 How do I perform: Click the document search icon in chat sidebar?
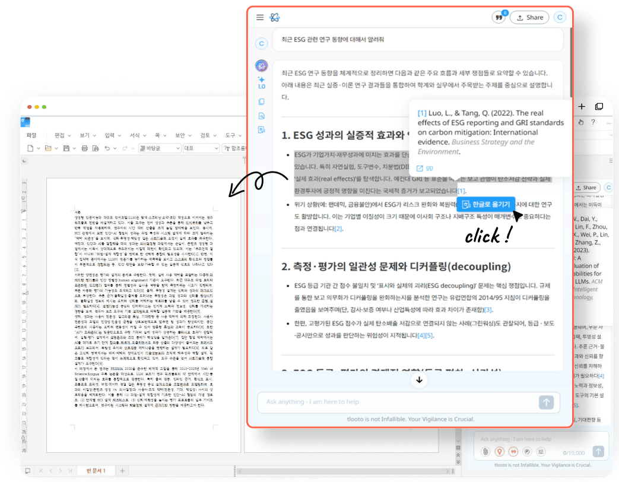pos(261,116)
